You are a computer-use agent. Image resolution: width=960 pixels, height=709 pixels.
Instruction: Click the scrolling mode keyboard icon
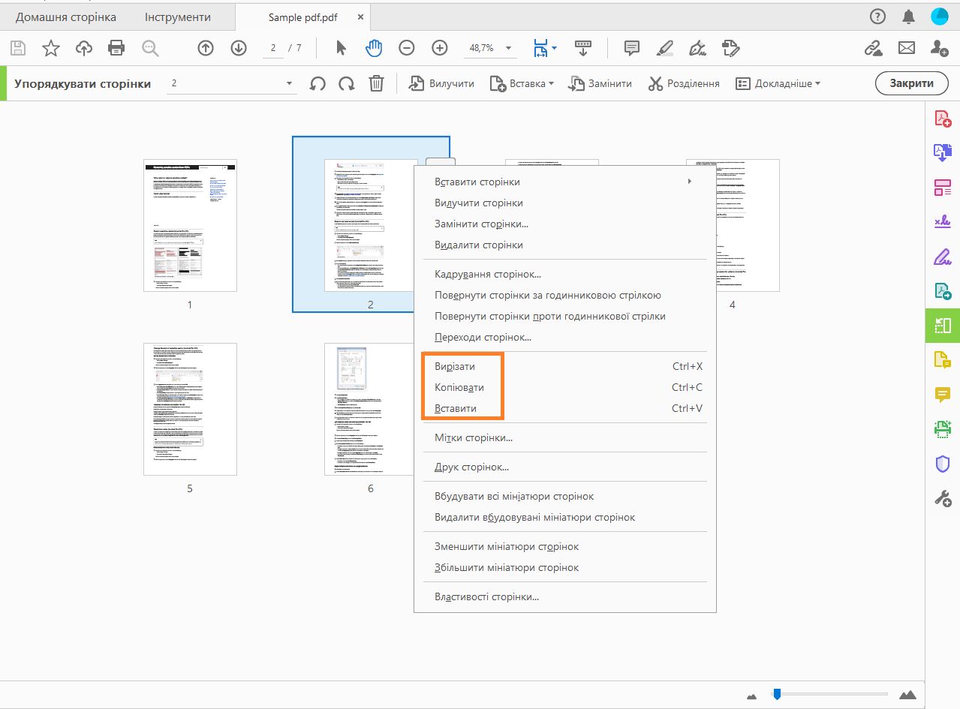[583, 48]
